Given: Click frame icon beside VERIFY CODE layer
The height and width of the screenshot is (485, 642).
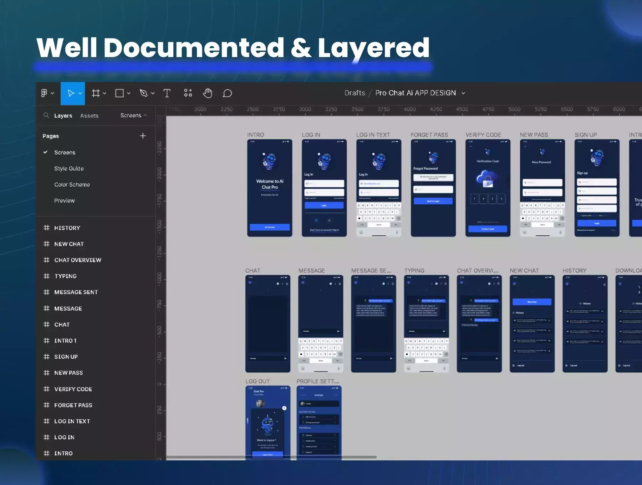Looking at the screenshot, I should tap(46, 389).
